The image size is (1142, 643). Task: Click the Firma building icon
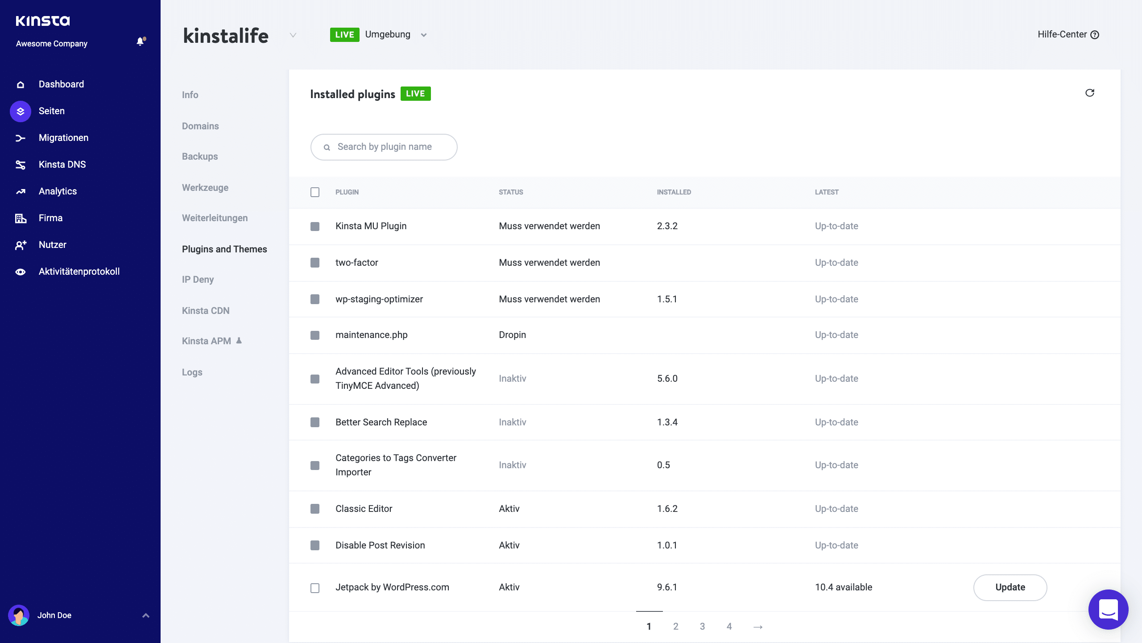coord(21,218)
